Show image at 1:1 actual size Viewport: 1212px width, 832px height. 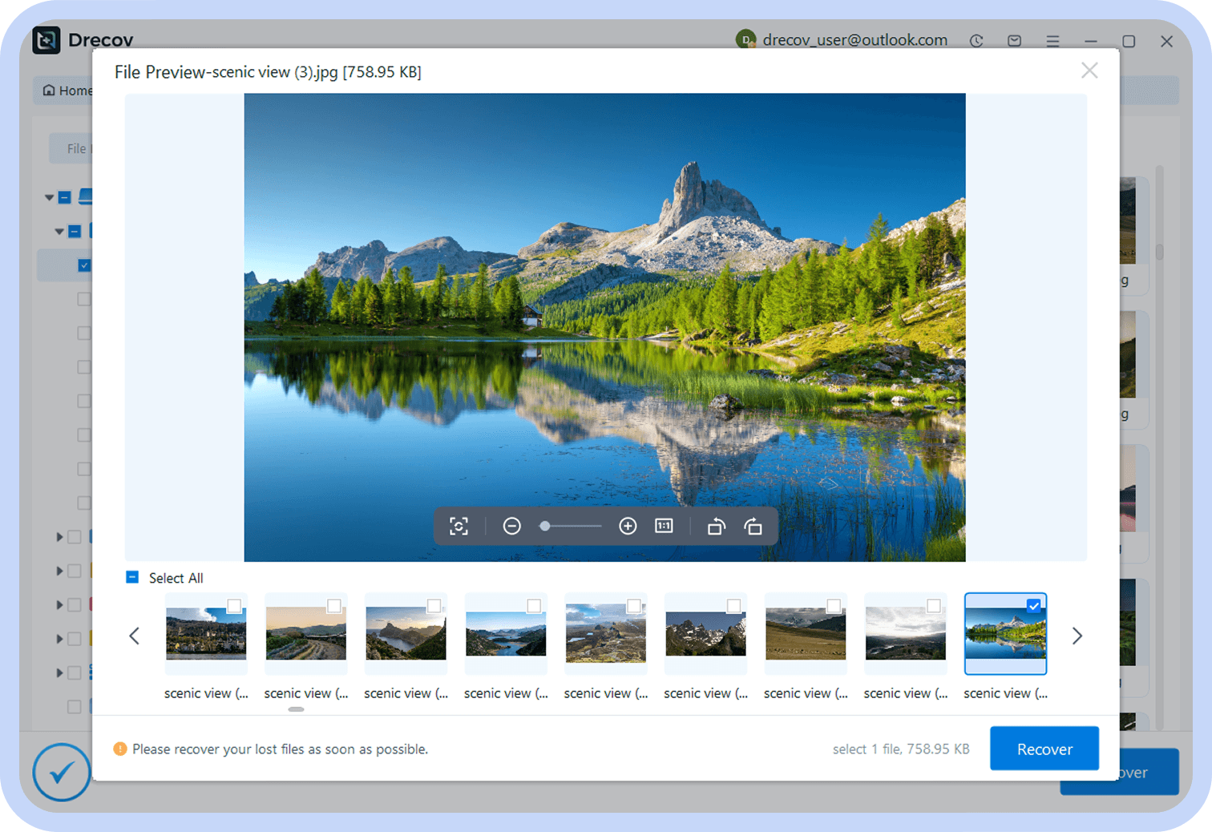(x=664, y=527)
